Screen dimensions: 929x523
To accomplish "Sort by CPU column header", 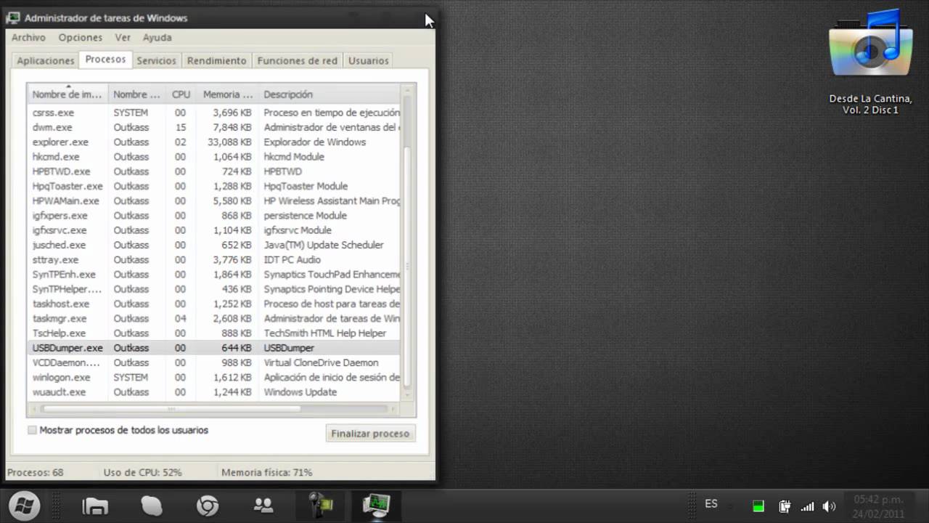I will pyautogui.click(x=181, y=94).
